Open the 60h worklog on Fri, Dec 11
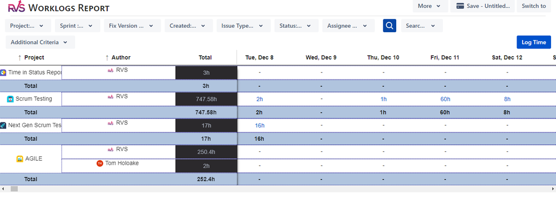 pos(445,99)
